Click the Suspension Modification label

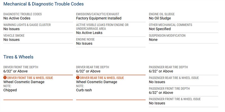coord(167,36)
